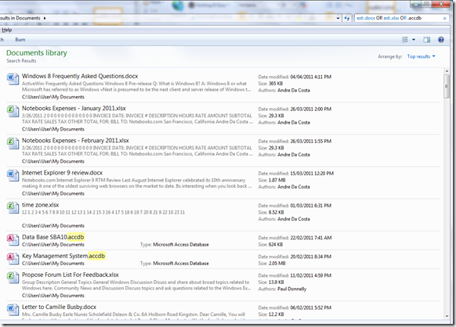The image size is (456, 327).
Task: Click Word icon for Internet Explorer 9 review.docx
Action: 13,176
